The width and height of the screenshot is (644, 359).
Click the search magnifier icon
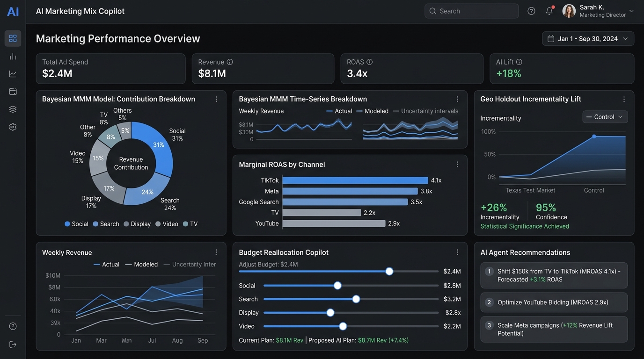click(432, 11)
